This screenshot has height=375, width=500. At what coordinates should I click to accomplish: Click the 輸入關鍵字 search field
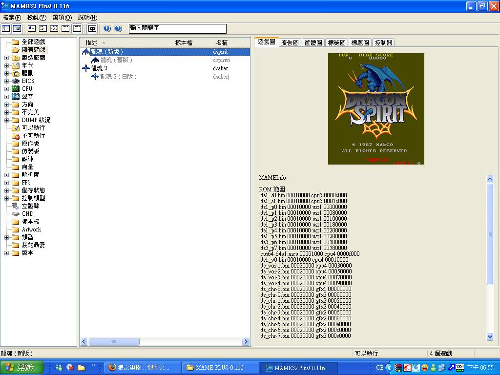pyautogui.click(x=177, y=29)
